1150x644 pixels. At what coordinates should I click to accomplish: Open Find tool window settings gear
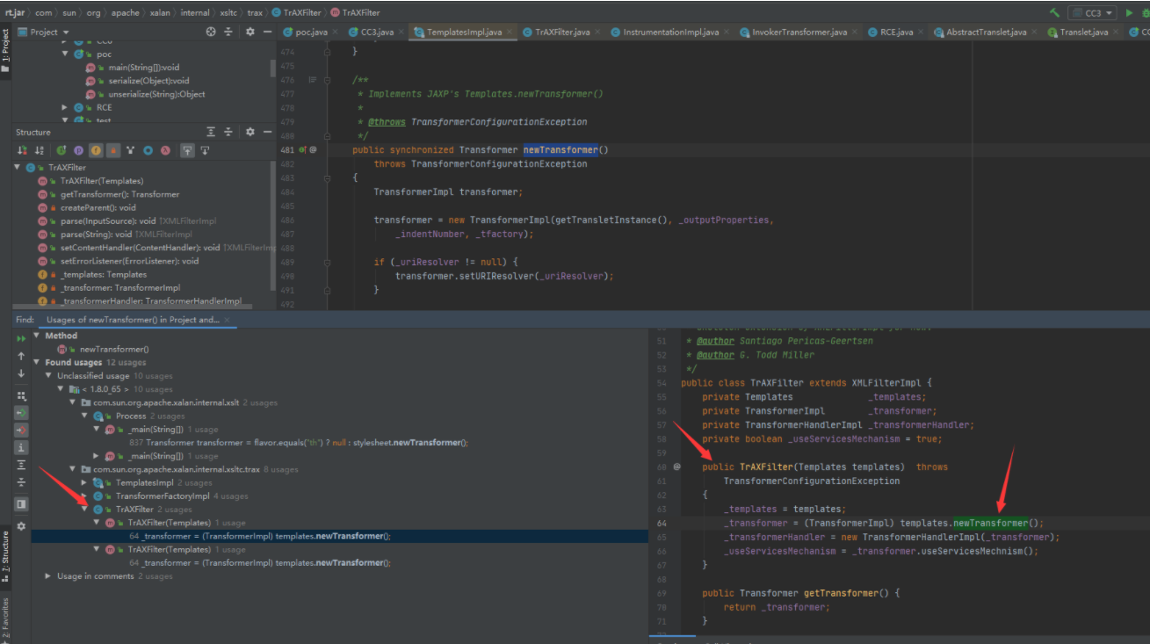[x=21, y=525]
